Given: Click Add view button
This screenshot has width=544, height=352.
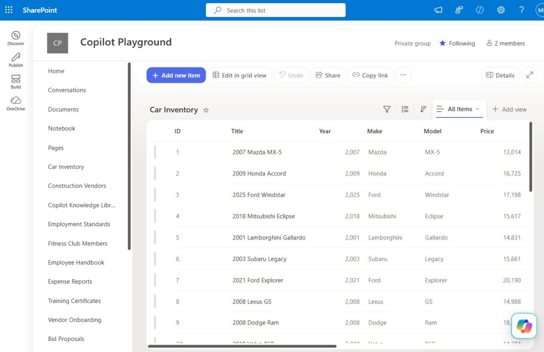Looking at the screenshot, I should point(509,109).
